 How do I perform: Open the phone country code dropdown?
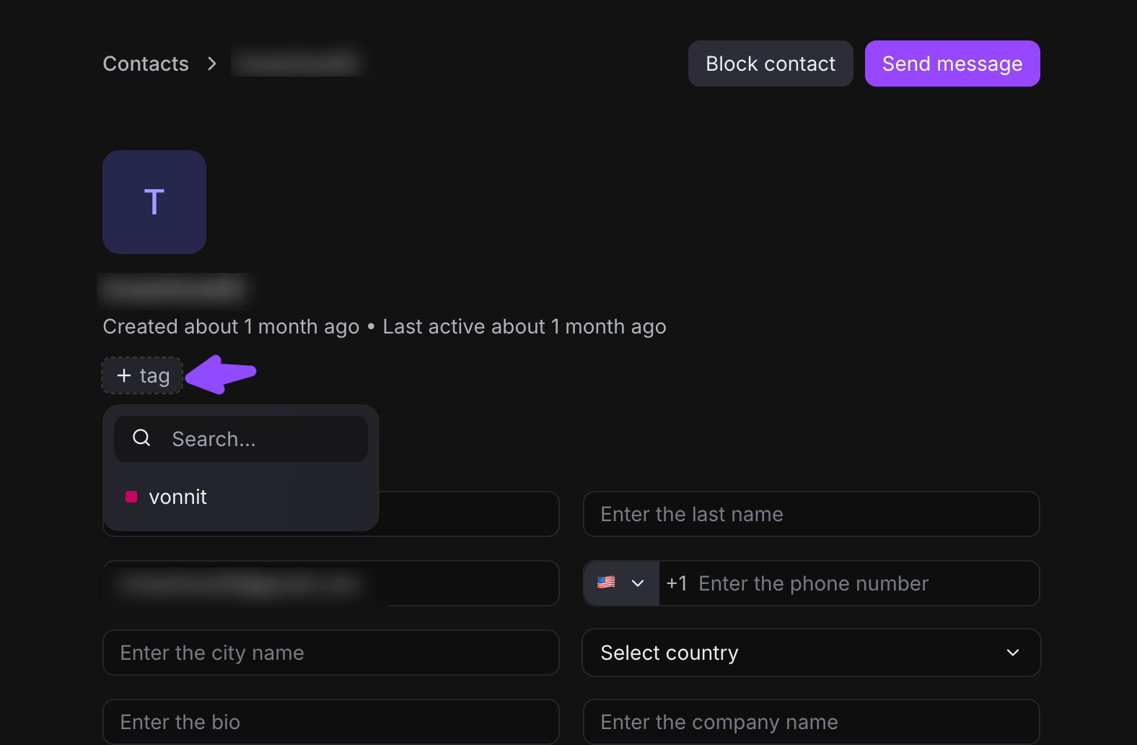point(621,583)
